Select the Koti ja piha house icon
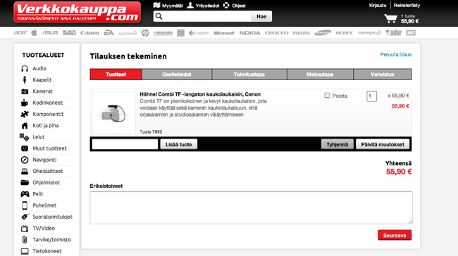Screen dimensions: 458x256 [x=25, y=126]
